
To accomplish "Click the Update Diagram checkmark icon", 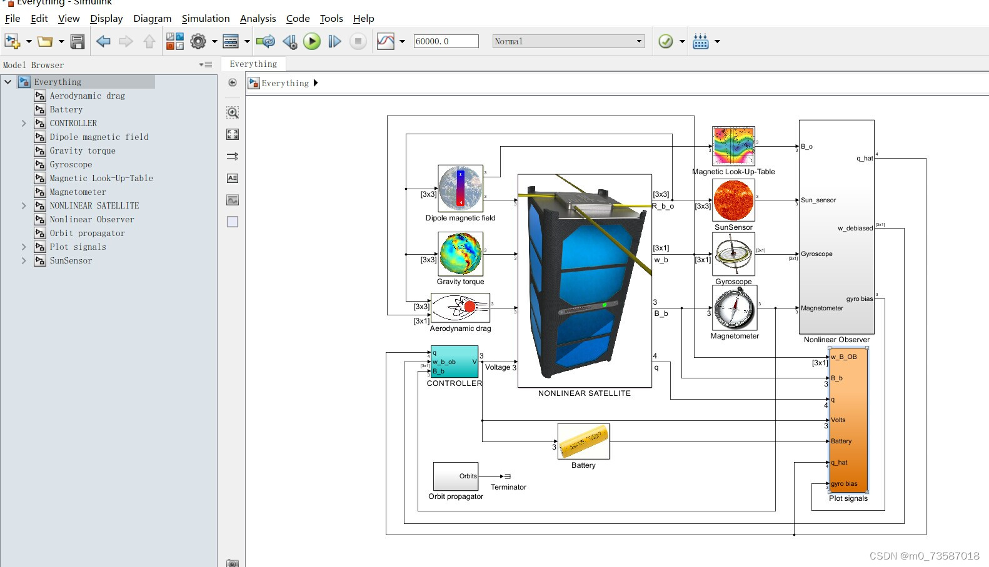I will pyautogui.click(x=666, y=41).
